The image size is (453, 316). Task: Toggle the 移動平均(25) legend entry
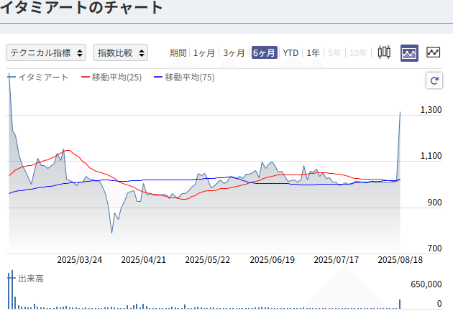tap(111, 77)
